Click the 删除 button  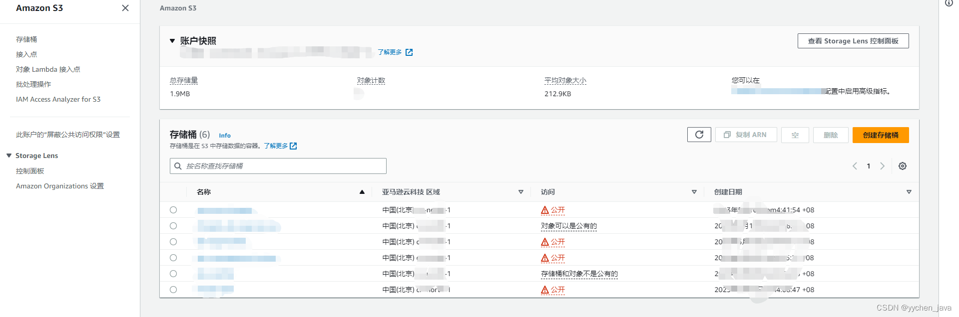831,135
